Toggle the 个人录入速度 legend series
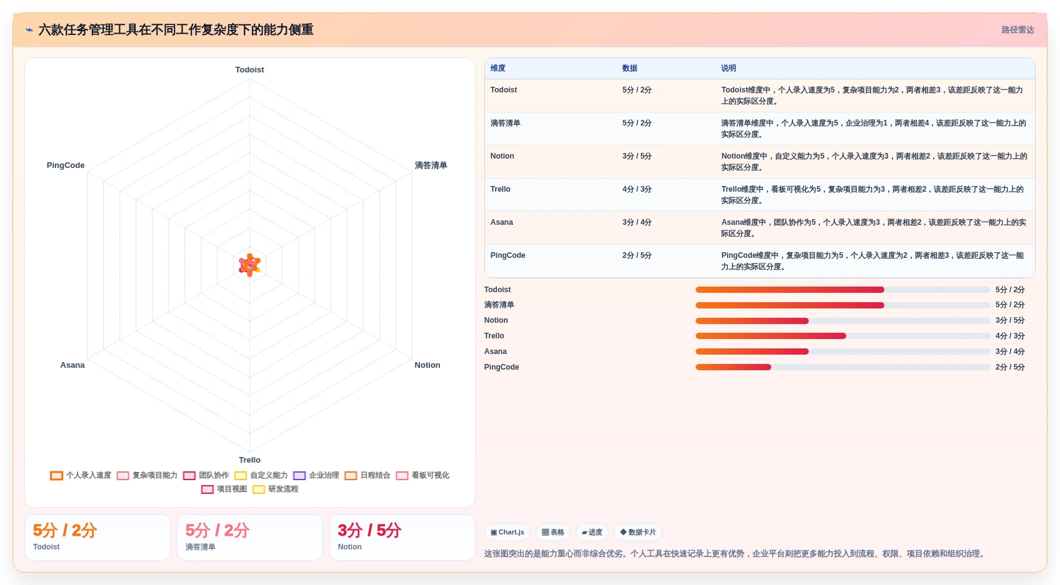 tap(81, 475)
